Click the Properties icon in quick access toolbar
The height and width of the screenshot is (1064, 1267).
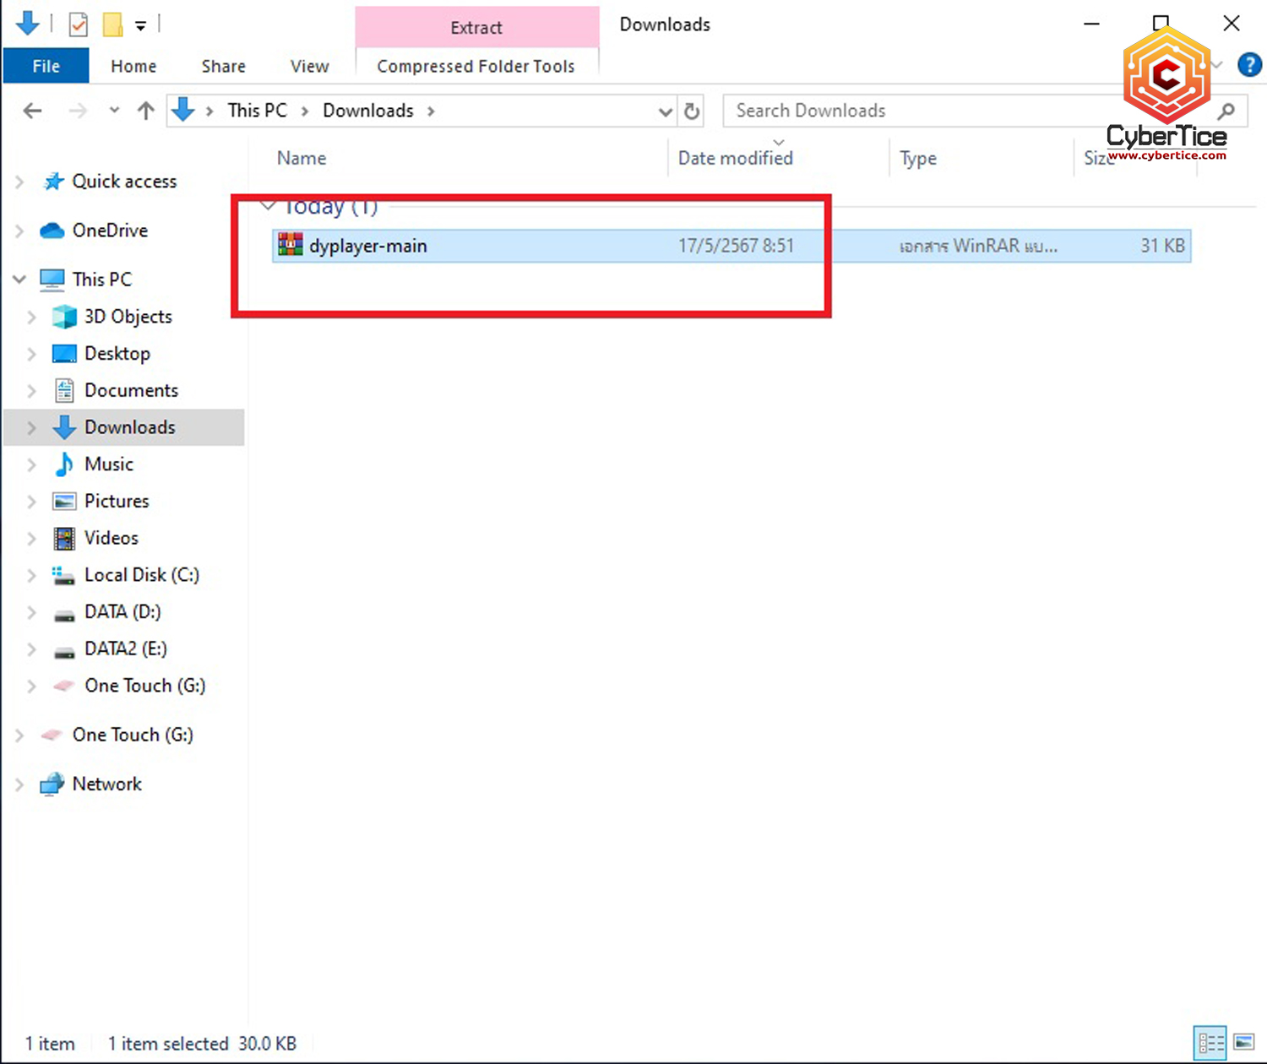[78, 24]
